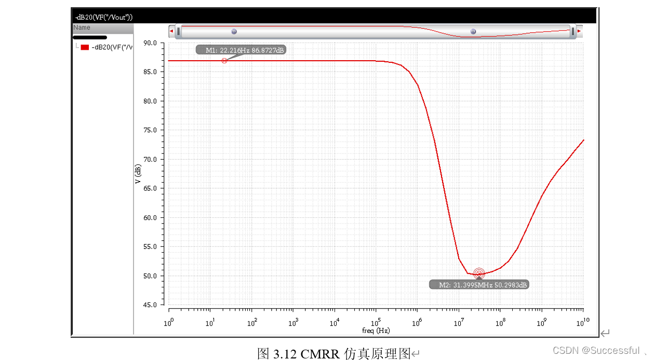The height and width of the screenshot is (360, 654).
Task: Select the red -dB20(VF("/V trace swatch
Action: pos(85,47)
